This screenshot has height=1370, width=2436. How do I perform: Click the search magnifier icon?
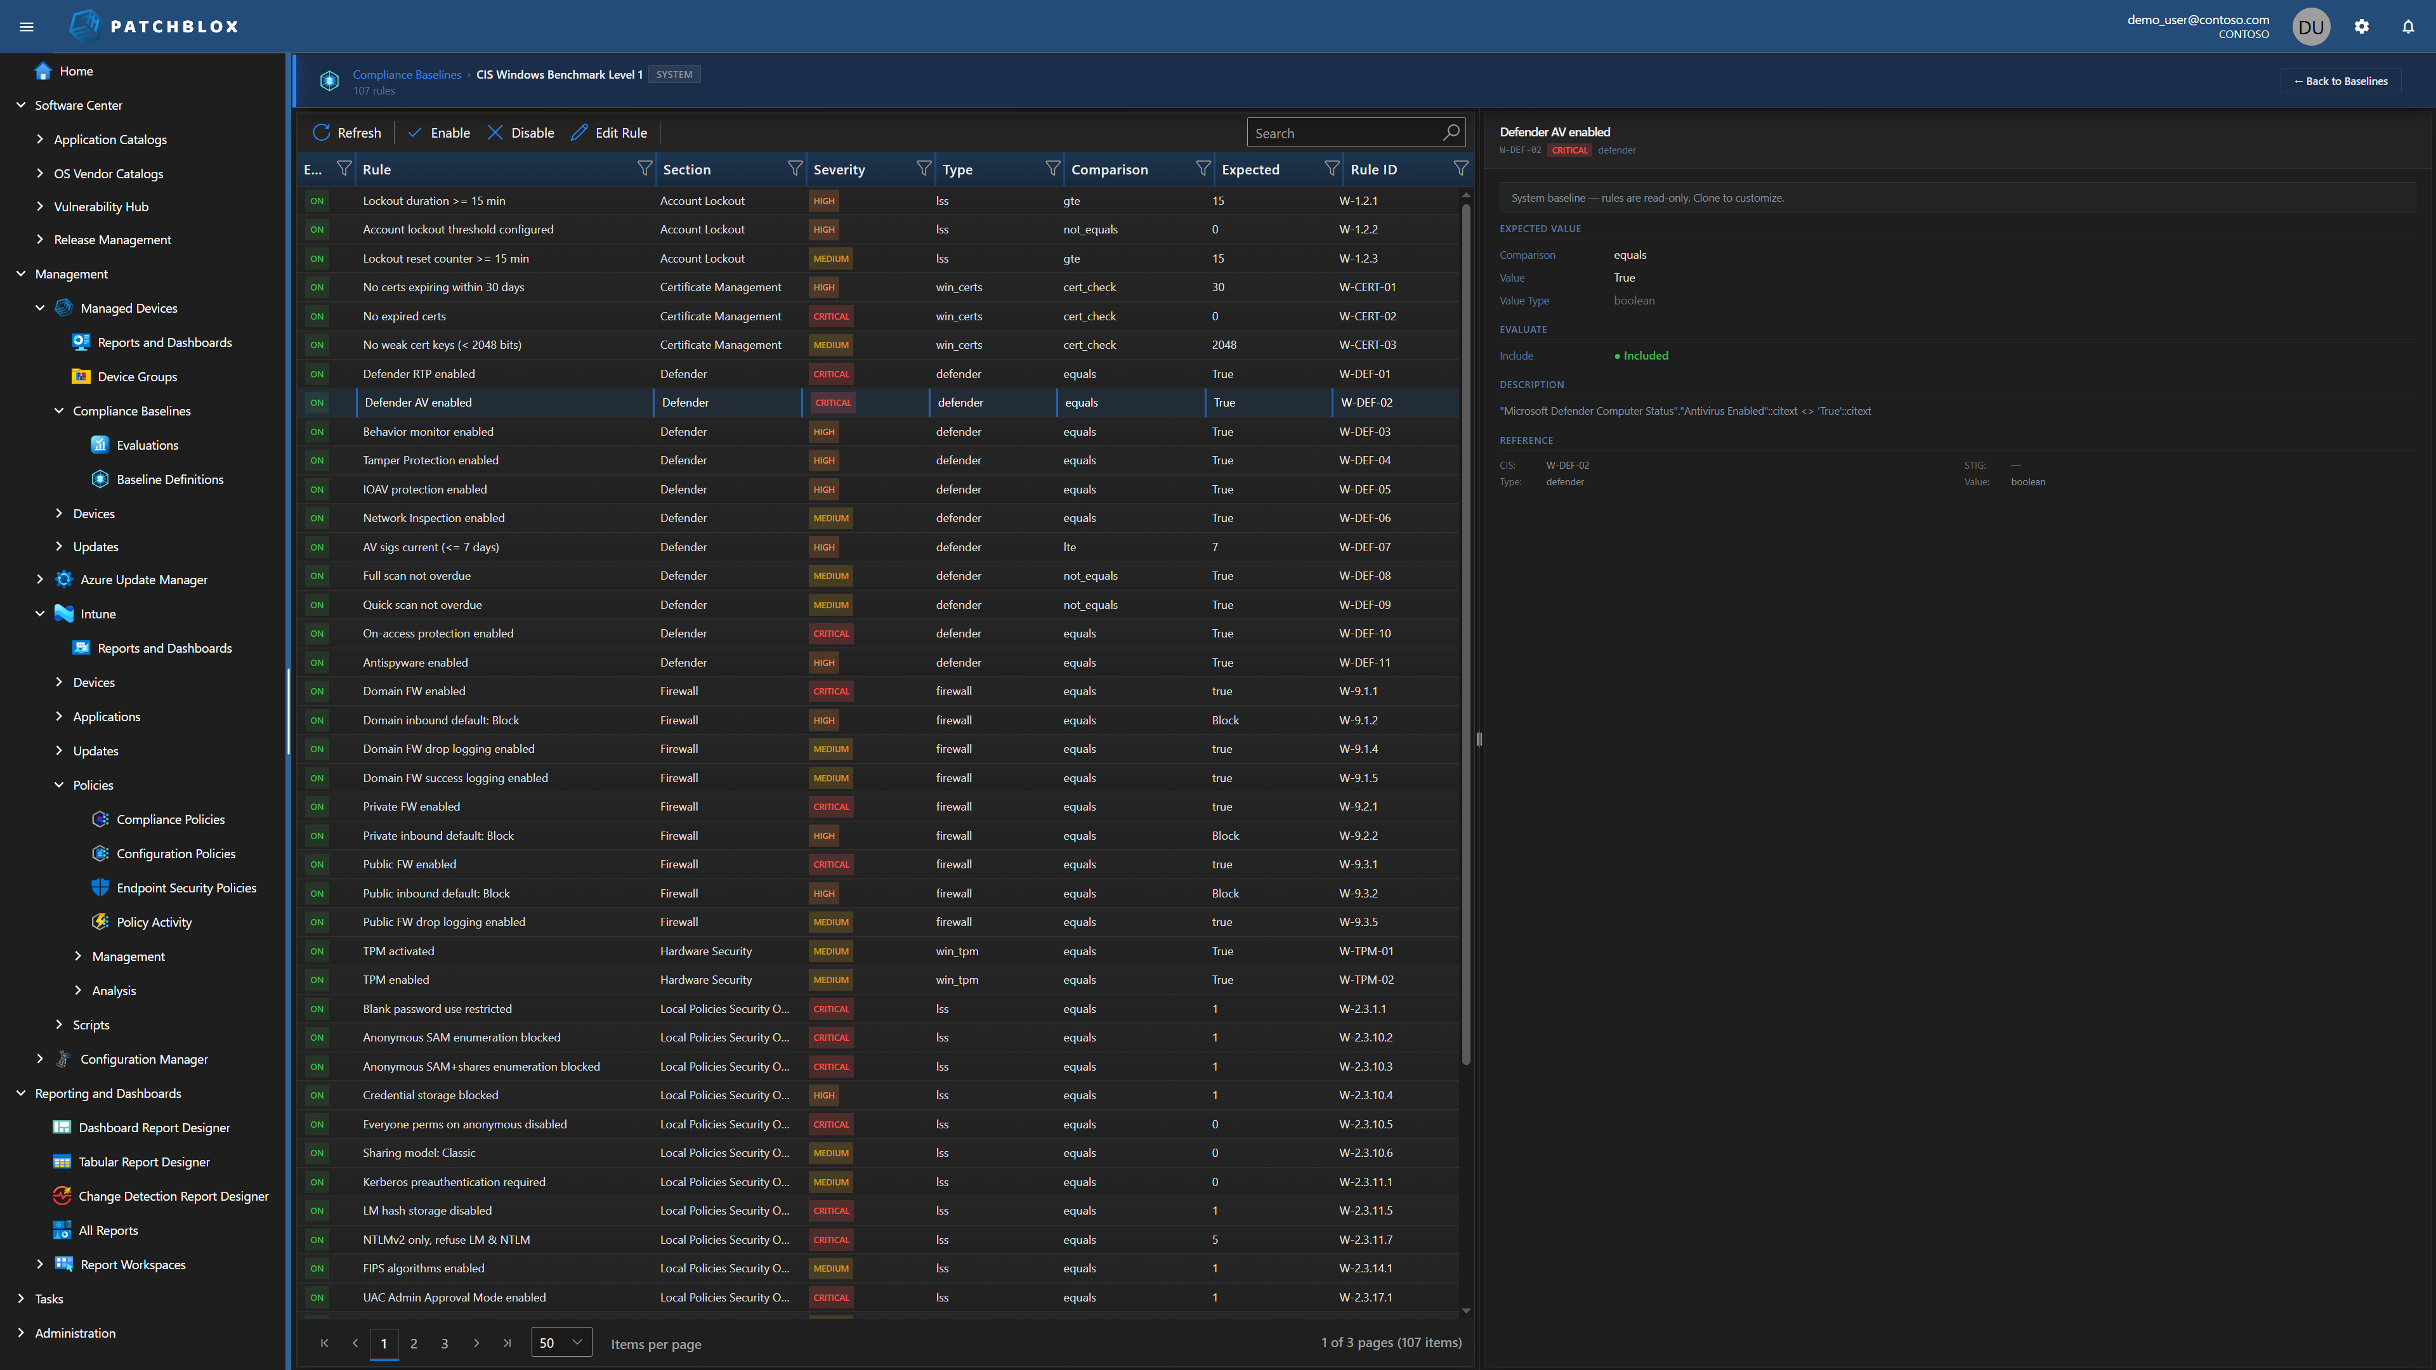(1451, 133)
